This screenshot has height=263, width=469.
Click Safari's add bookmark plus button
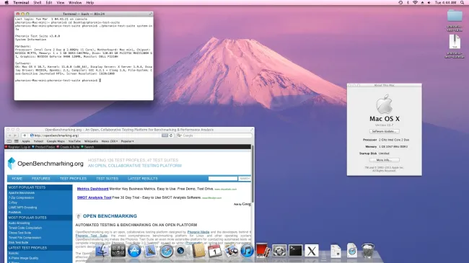pyautogui.click(x=25, y=135)
